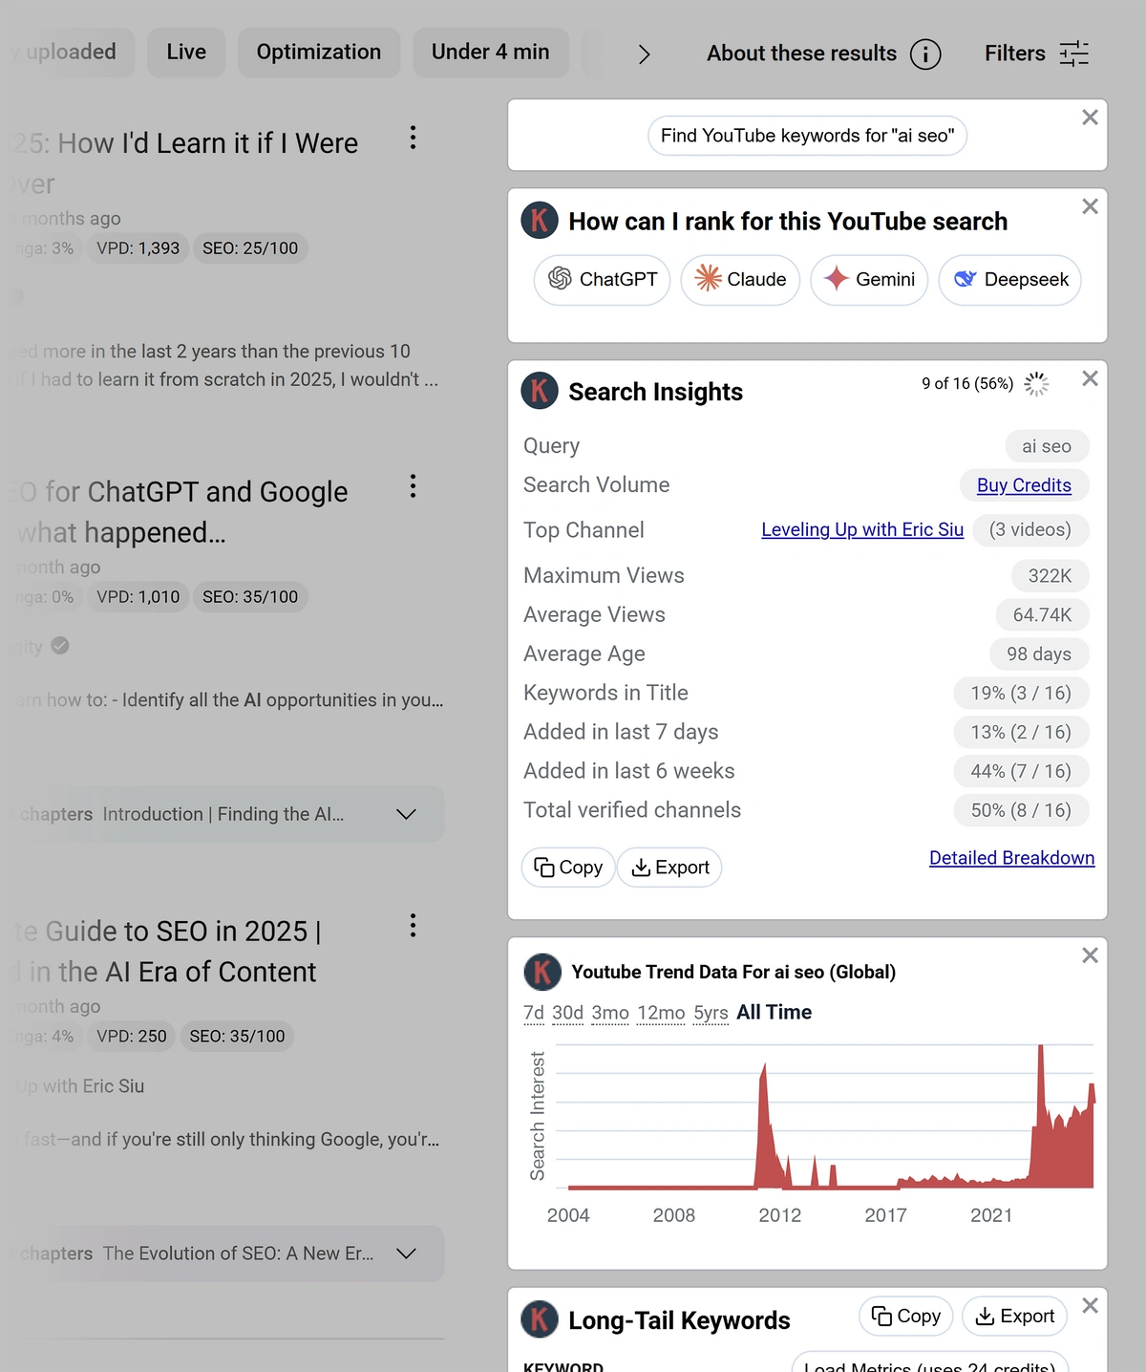This screenshot has width=1146, height=1372.
Task: Switch trend chart to 12mo range
Action: [661, 1013]
